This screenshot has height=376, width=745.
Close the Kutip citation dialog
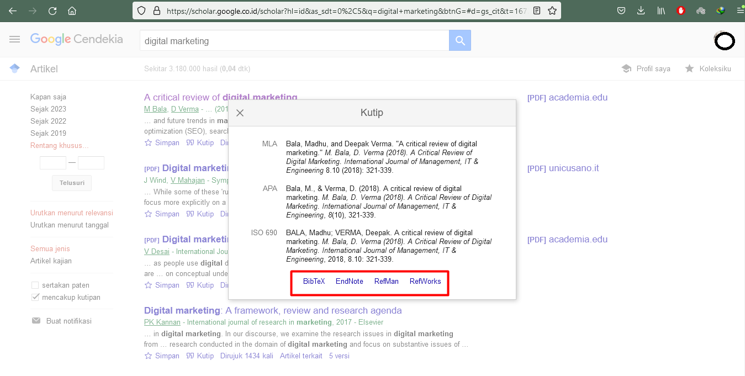tap(240, 113)
